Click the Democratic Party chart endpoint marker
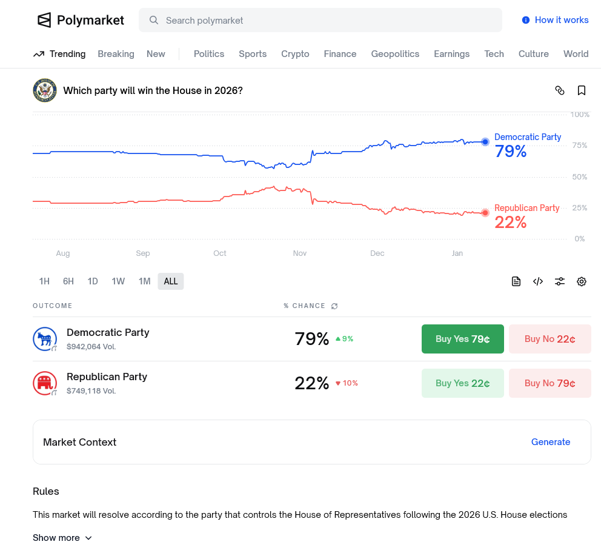This screenshot has width=601, height=553. 485,142
